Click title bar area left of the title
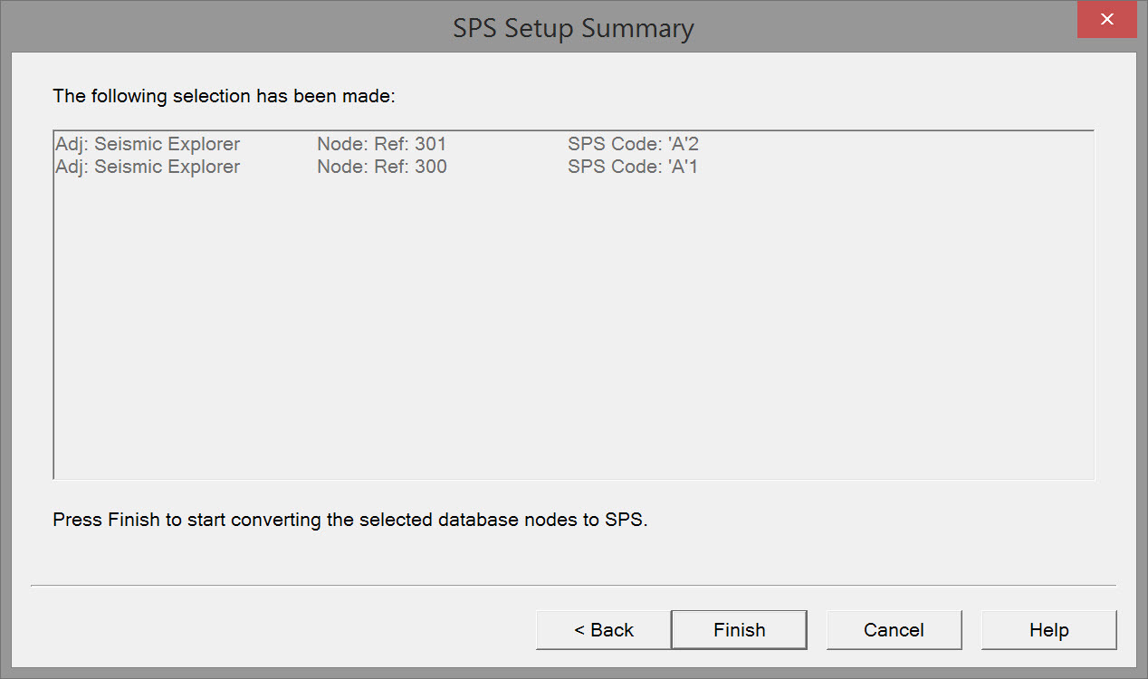Screen dimensions: 1148x679 226,27
